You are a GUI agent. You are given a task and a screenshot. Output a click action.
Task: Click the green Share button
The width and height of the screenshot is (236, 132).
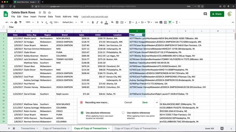point(217,14)
